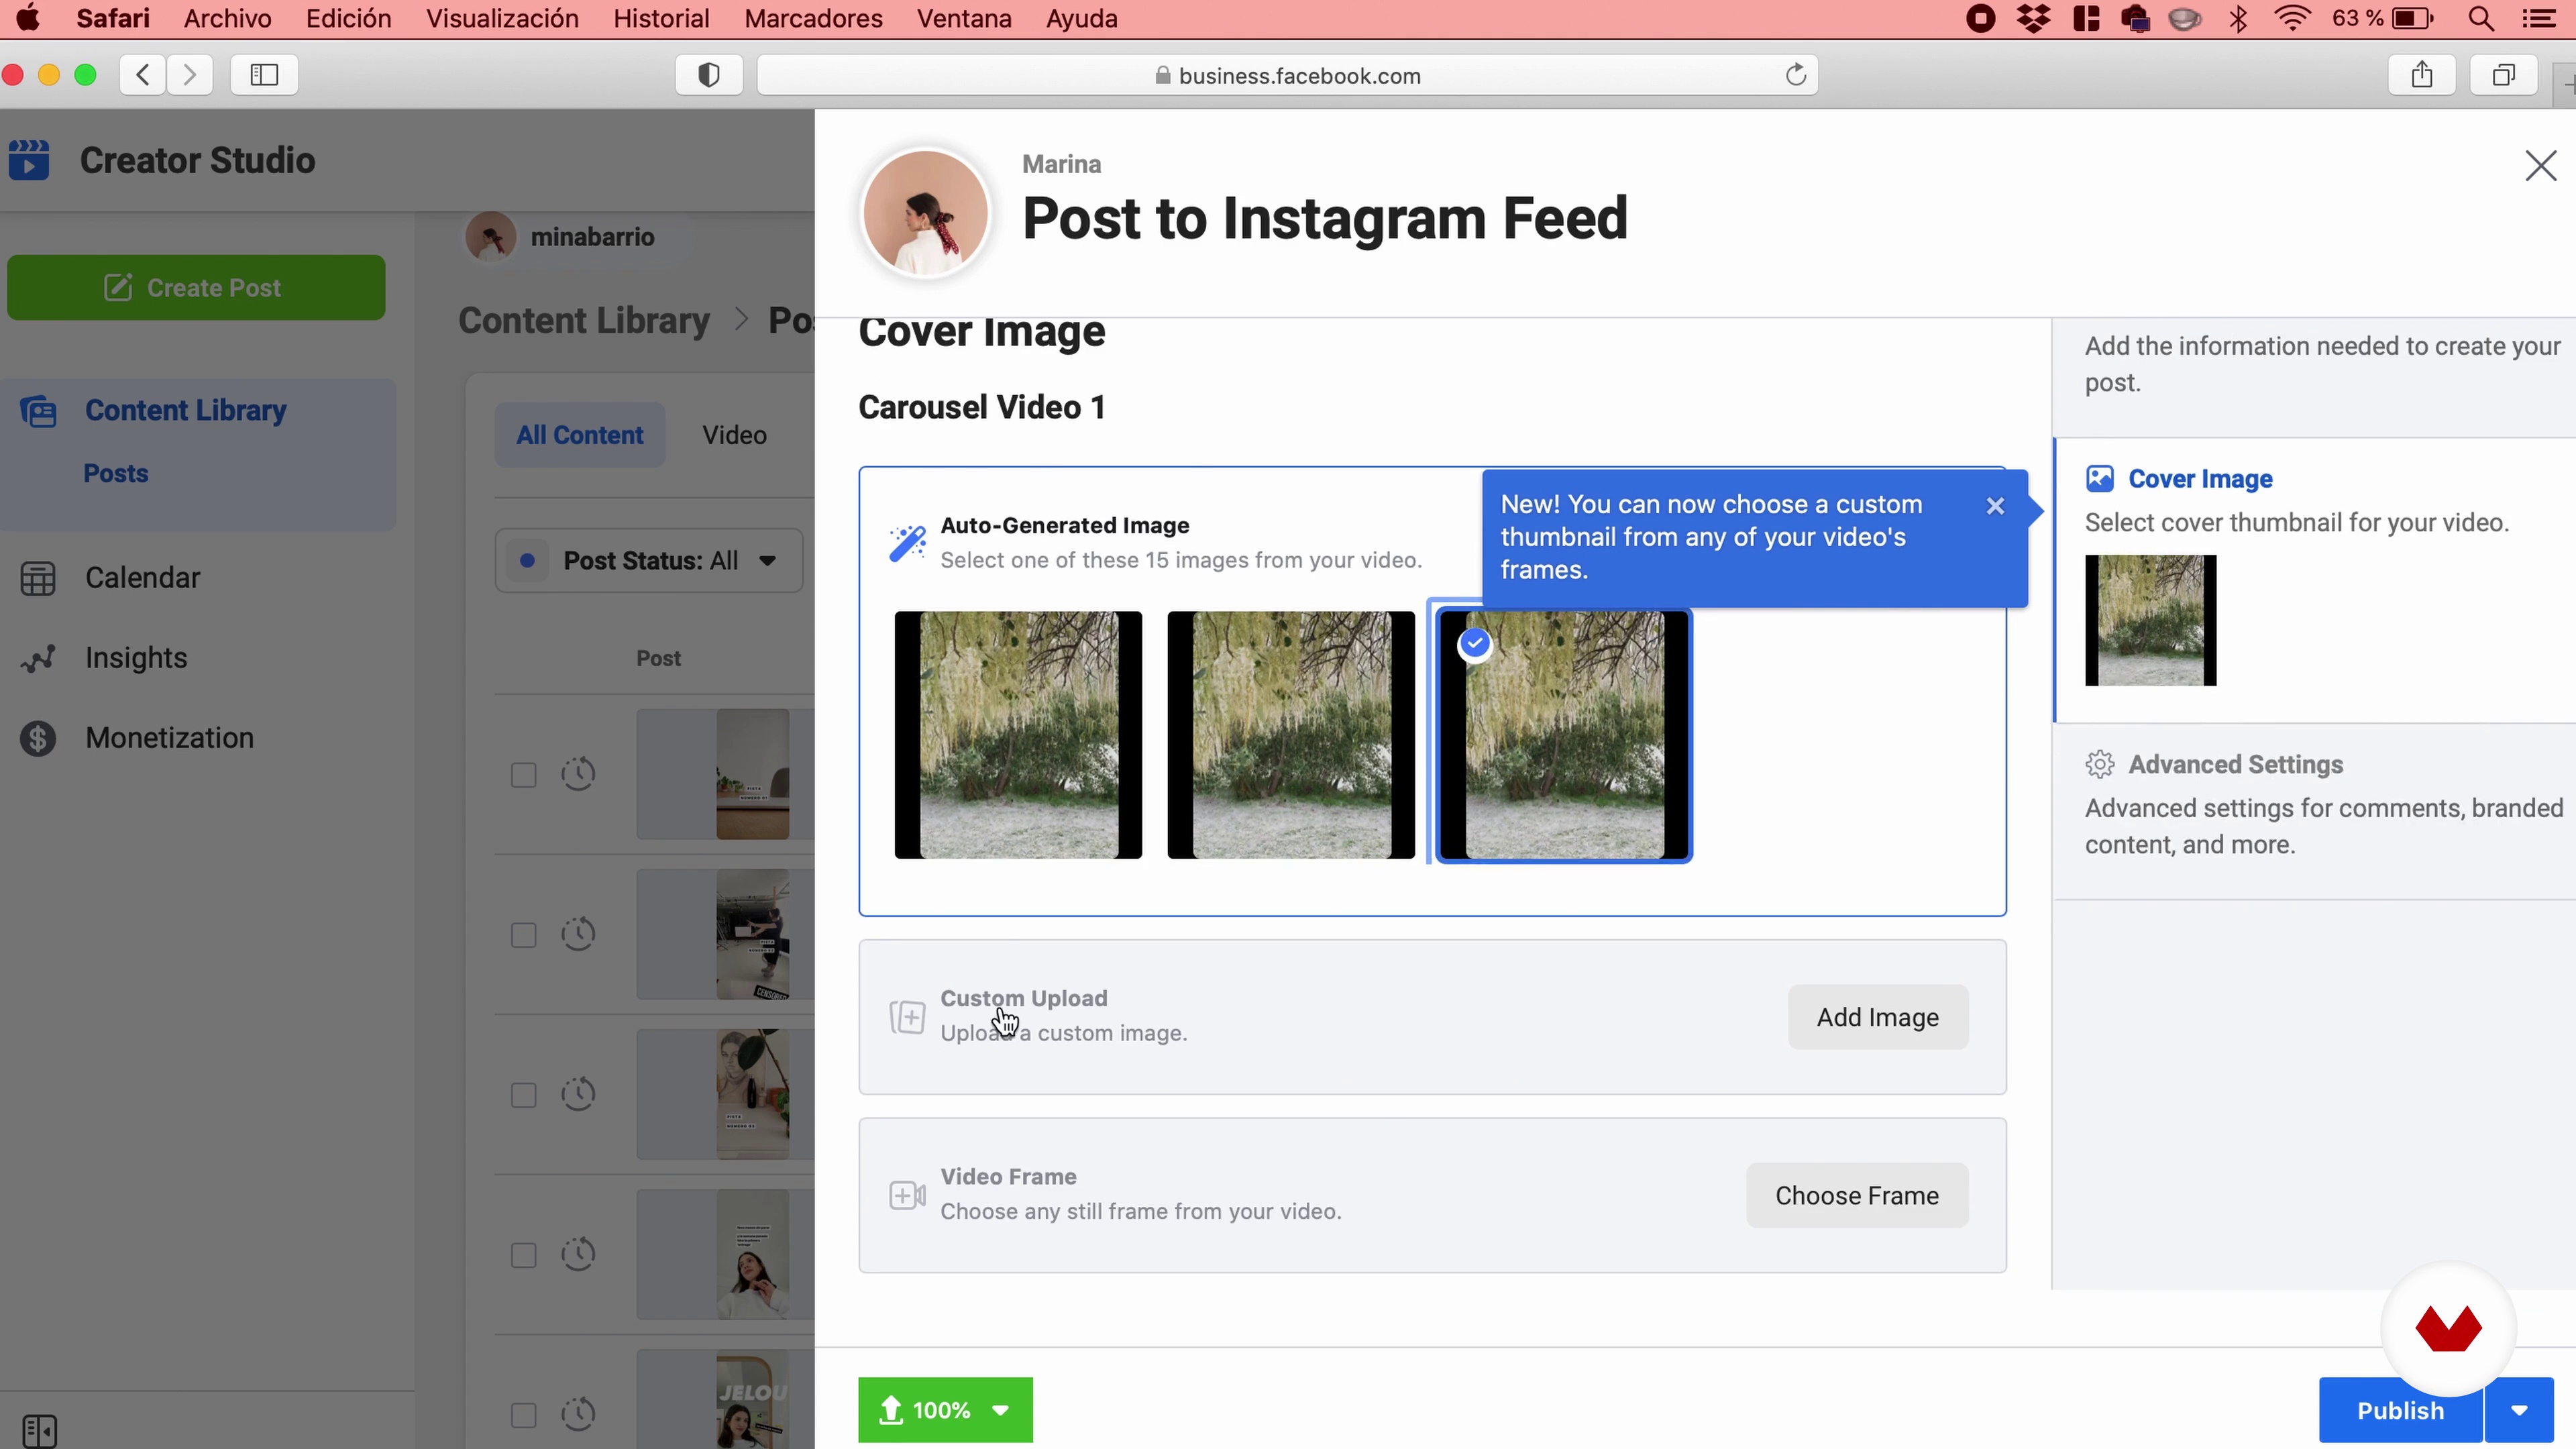
Task: Check the first post row checkbox
Action: click(x=523, y=775)
